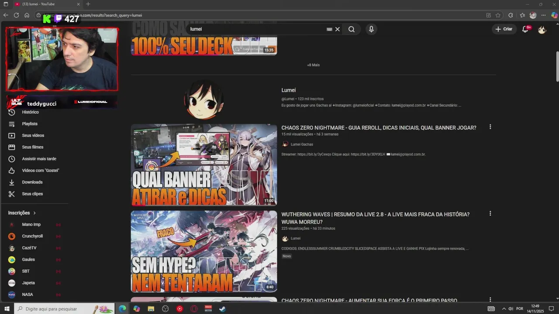Open the Lumei Gachas channel link
This screenshot has width=559, height=314.
coord(302,144)
